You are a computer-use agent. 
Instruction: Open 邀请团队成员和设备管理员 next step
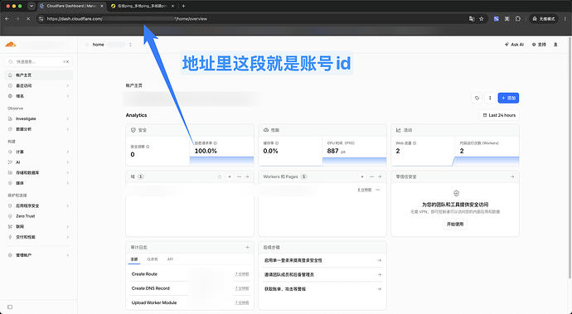(322, 274)
